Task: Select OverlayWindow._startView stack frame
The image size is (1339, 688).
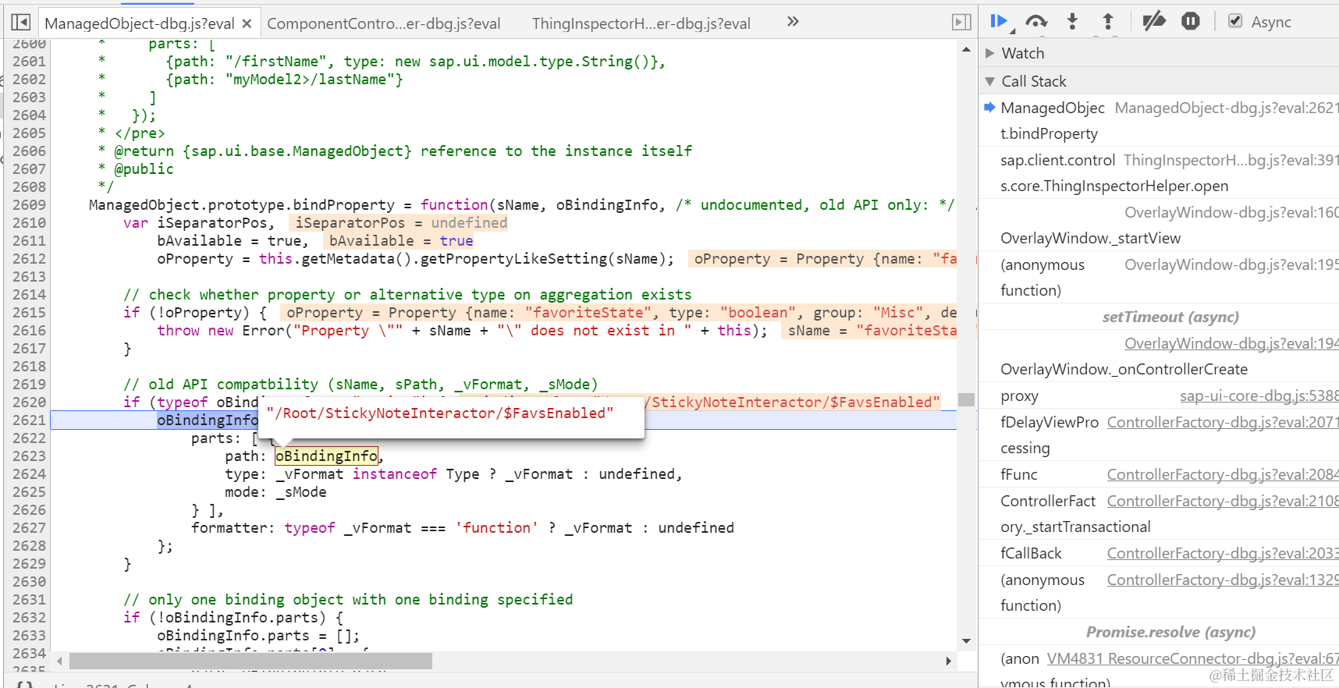Action: 1090,238
